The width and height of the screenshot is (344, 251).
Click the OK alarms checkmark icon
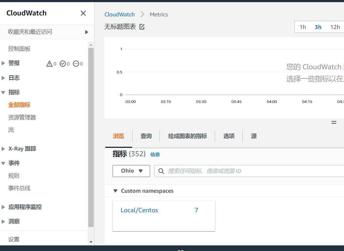point(63,64)
